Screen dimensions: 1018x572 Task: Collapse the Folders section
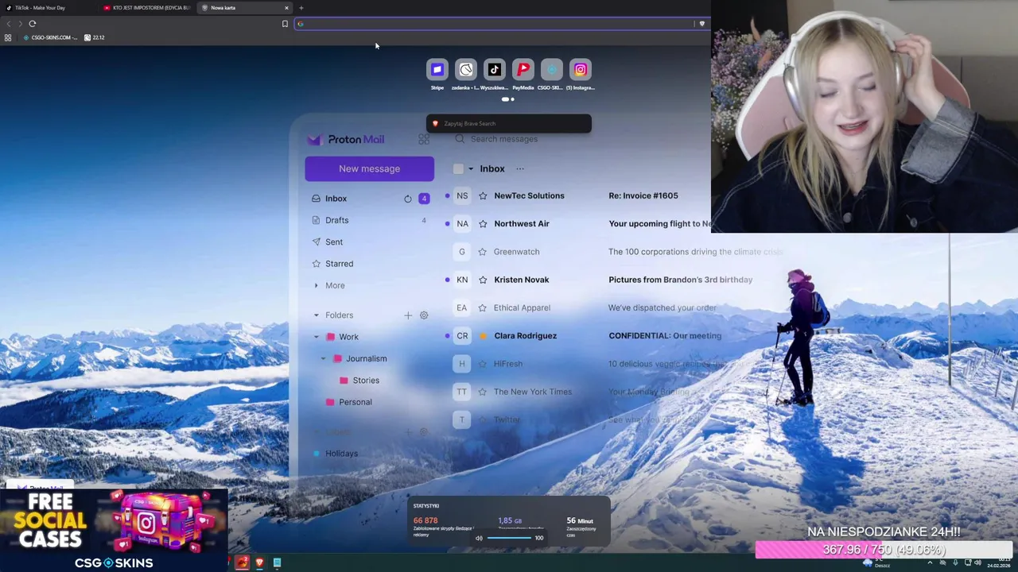[x=316, y=315]
